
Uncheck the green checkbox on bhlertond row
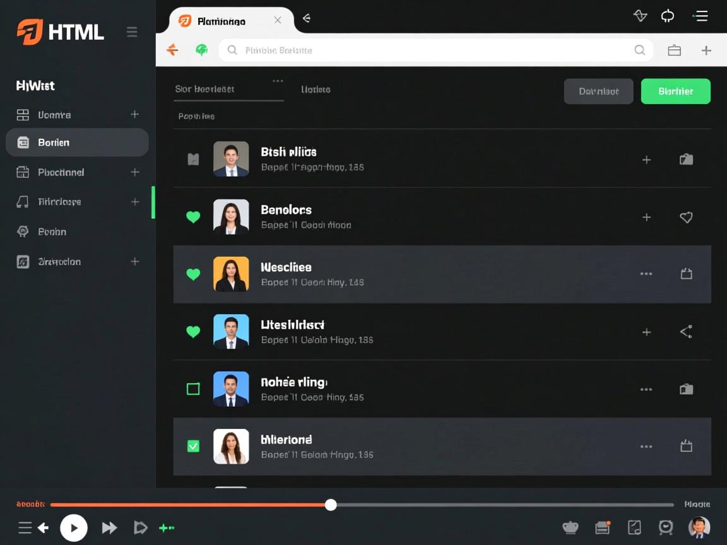(x=193, y=447)
